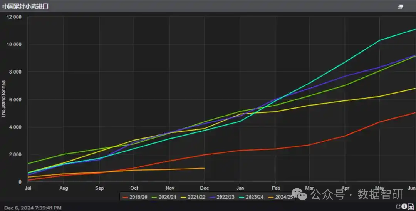Click the teal 2023/24 line at May

click(x=379, y=40)
